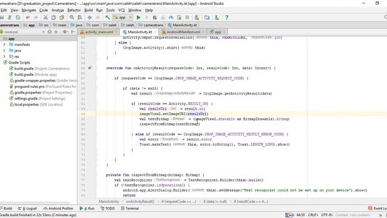Click the Make Project hammer icon
The width and height of the screenshot is (387, 218).
108,18
